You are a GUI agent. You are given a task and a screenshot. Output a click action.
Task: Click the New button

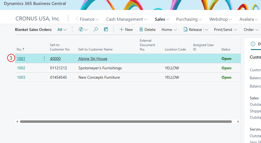click(x=126, y=30)
